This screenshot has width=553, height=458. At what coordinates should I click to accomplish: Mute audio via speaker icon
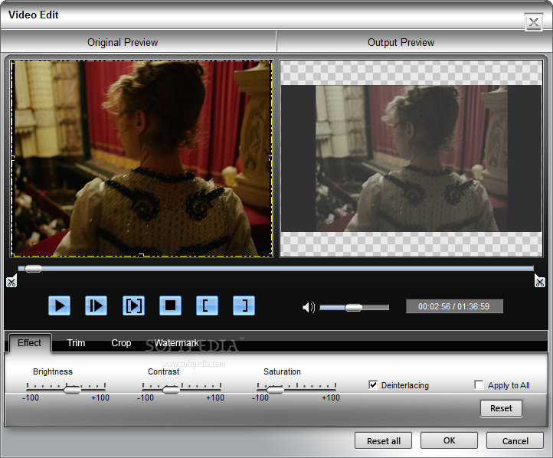pyautogui.click(x=309, y=307)
